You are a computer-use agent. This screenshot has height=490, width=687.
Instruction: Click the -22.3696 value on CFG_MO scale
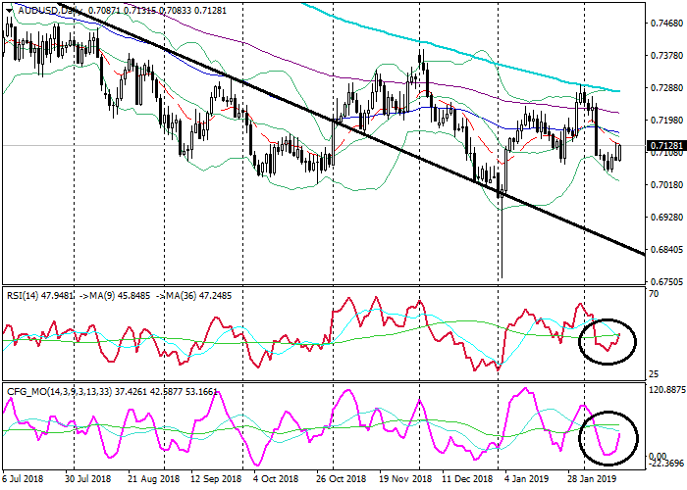pos(665,465)
